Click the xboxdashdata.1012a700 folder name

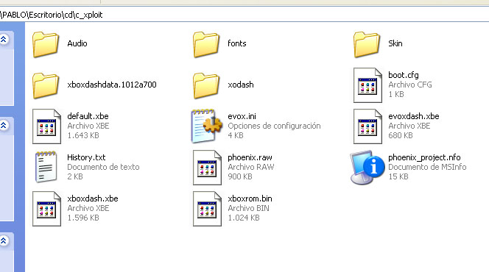click(x=112, y=85)
